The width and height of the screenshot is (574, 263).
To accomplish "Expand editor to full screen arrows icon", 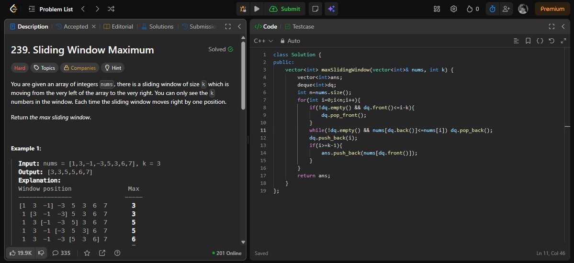I will [x=563, y=41].
